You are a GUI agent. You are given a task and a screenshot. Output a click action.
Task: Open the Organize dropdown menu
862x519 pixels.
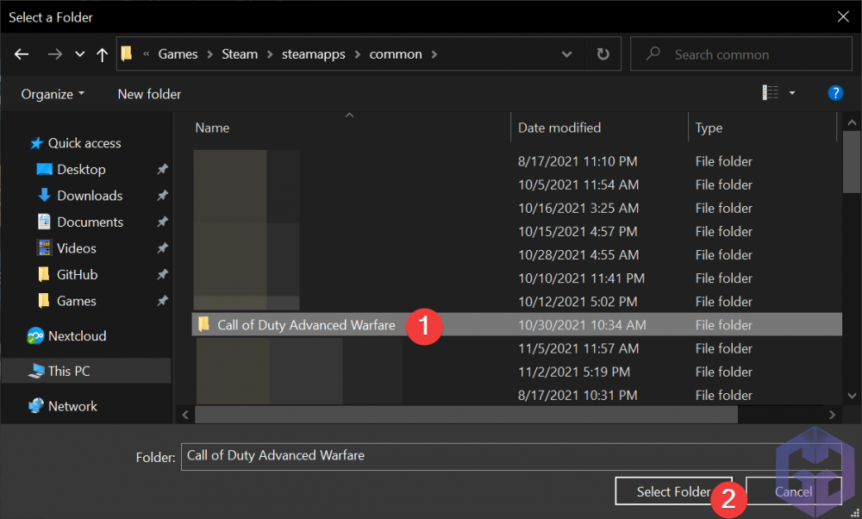[x=53, y=94]
